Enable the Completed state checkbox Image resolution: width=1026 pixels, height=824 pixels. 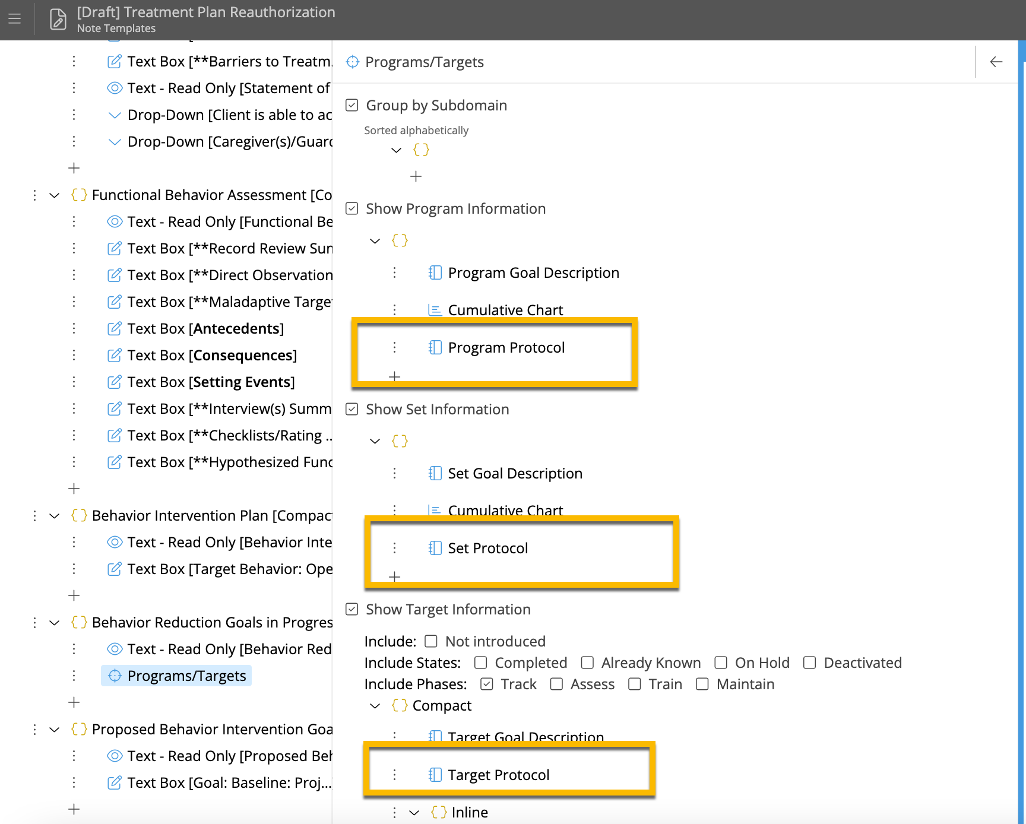481,663
